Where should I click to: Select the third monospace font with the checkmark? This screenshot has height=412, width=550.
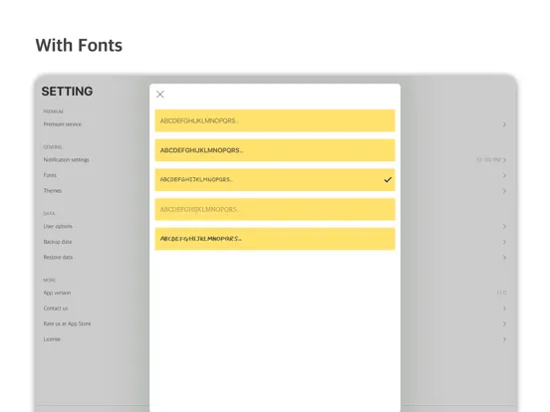point(275,180)
